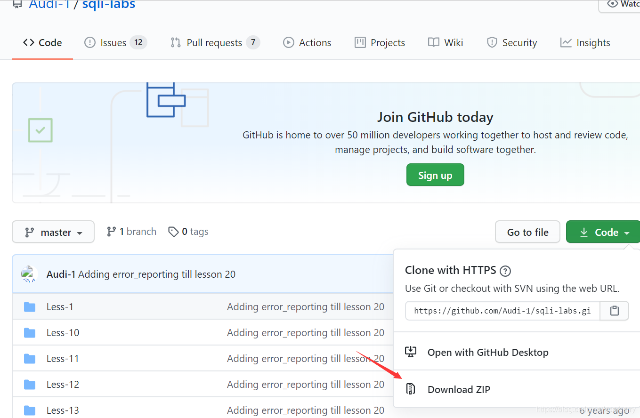Screen dimensions: 640x418
Task: Go to the Actions tab
Action: coord(307,43)
